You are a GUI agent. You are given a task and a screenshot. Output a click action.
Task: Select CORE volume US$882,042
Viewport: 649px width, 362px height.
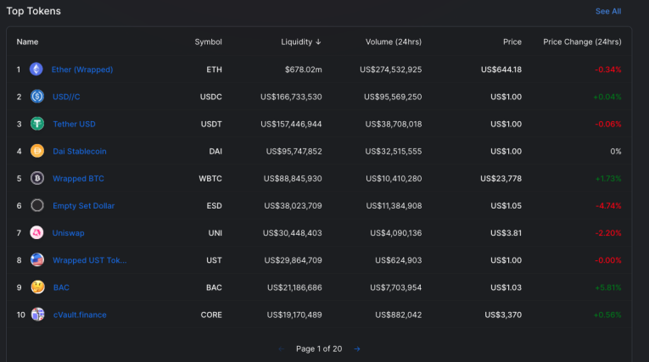(398, 315)
